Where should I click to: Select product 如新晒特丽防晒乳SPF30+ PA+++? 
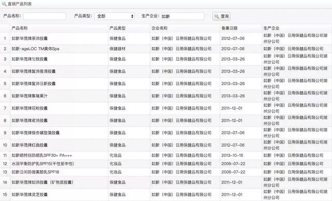click(42, 155)
